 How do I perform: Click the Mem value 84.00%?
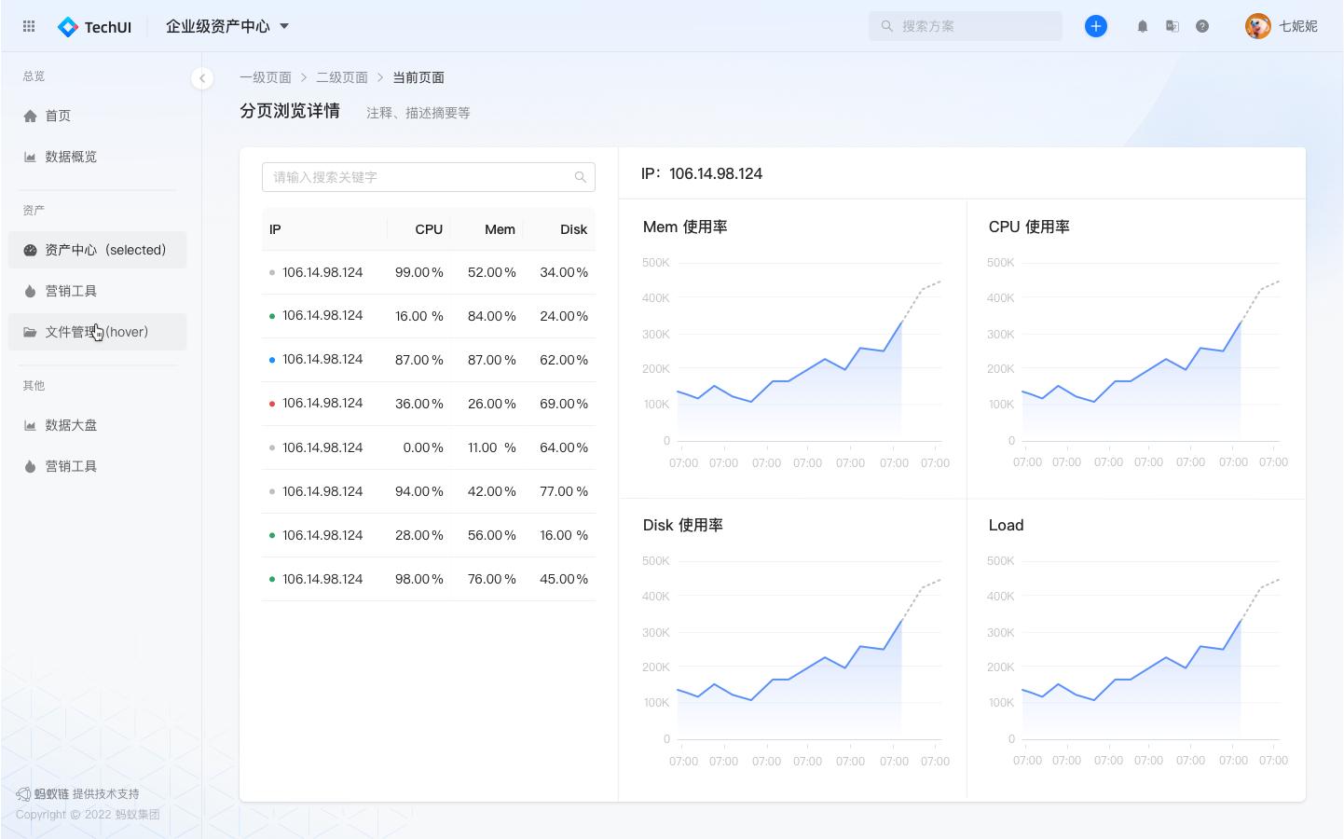492,316
